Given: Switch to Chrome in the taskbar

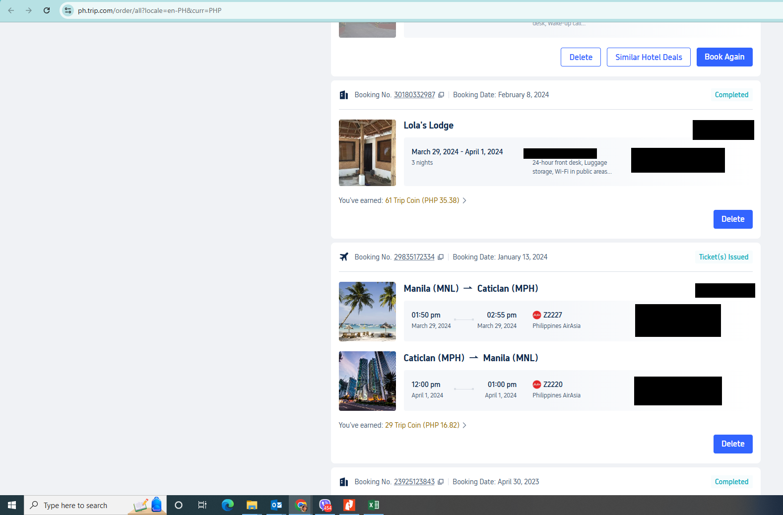Looking at the screenshot, I should pos(301,505).
